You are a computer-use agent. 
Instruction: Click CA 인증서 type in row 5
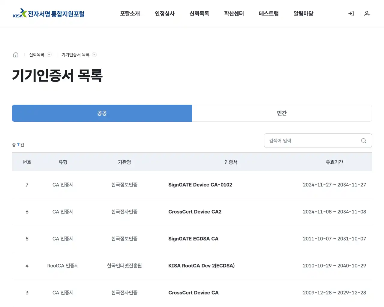pos(63,239)
